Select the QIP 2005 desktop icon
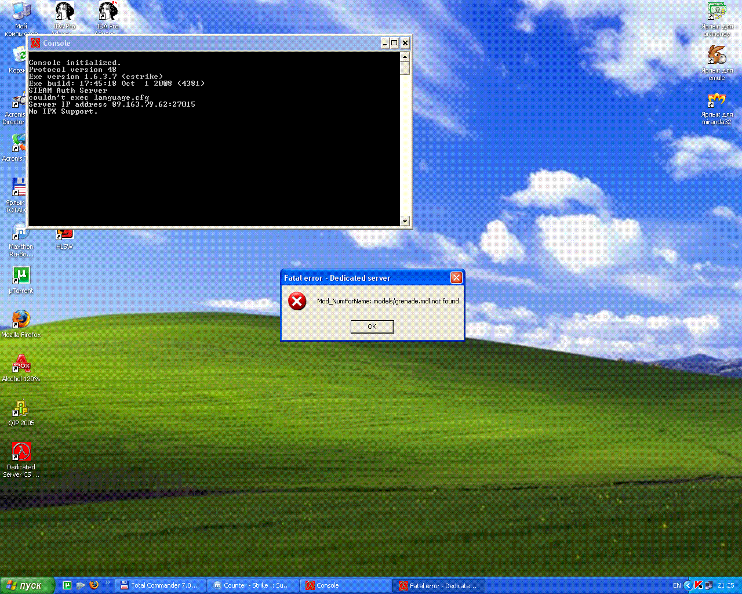The width and height of the screenshot is (742, 594). (x=21, y=412)
